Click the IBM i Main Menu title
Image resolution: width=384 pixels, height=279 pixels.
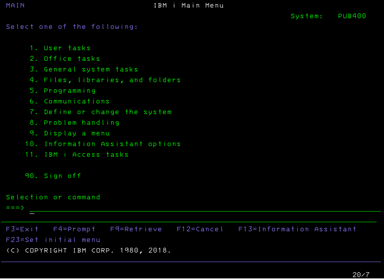coord(189,6)
